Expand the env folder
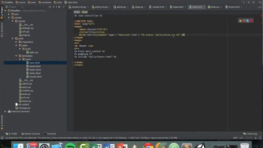This screenshot has height=148, width=263. point(9,14)
